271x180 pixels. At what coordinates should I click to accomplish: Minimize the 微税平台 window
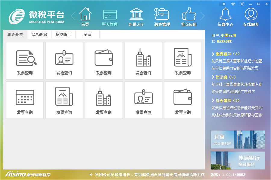251,4
